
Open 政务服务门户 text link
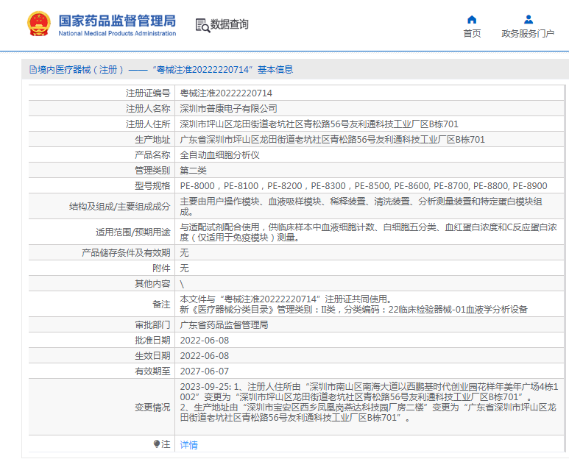point(528,33)
